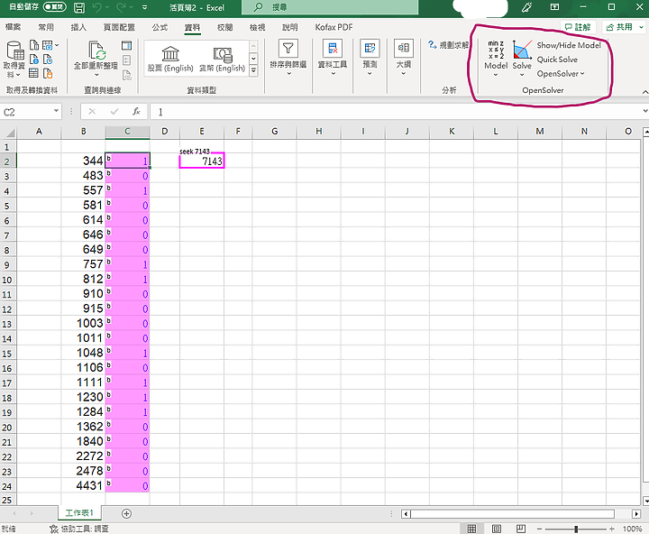Click the From Picture icon
The image size is (649, 534).
tap(48, 45)
